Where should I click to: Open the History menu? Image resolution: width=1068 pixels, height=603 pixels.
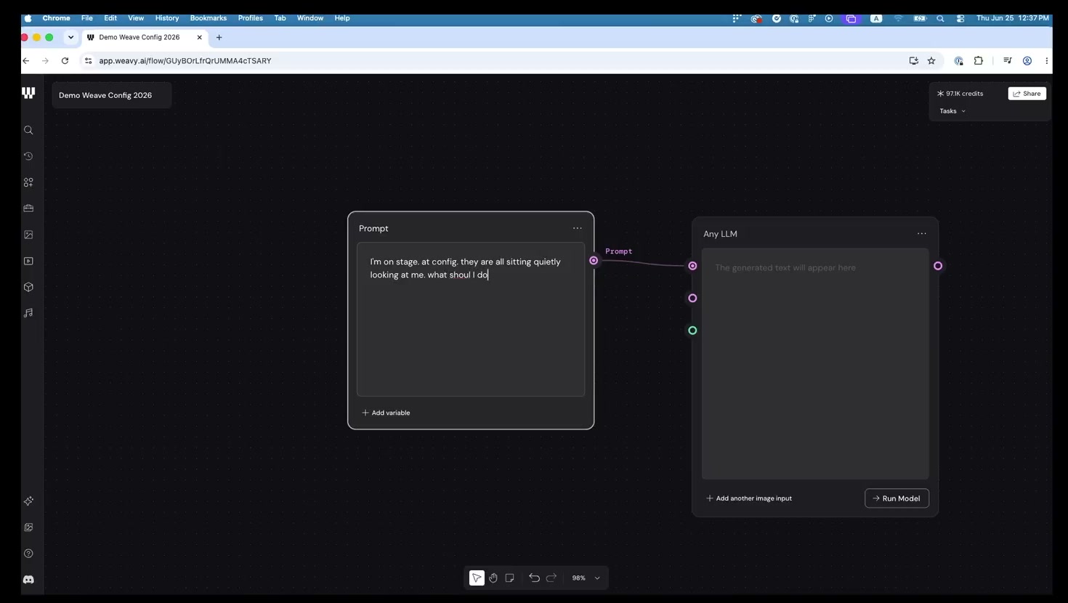[x=167, y=18]
